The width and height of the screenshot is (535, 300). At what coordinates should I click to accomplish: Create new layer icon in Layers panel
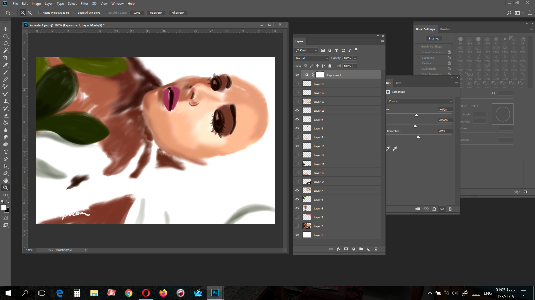click(369, 249)
